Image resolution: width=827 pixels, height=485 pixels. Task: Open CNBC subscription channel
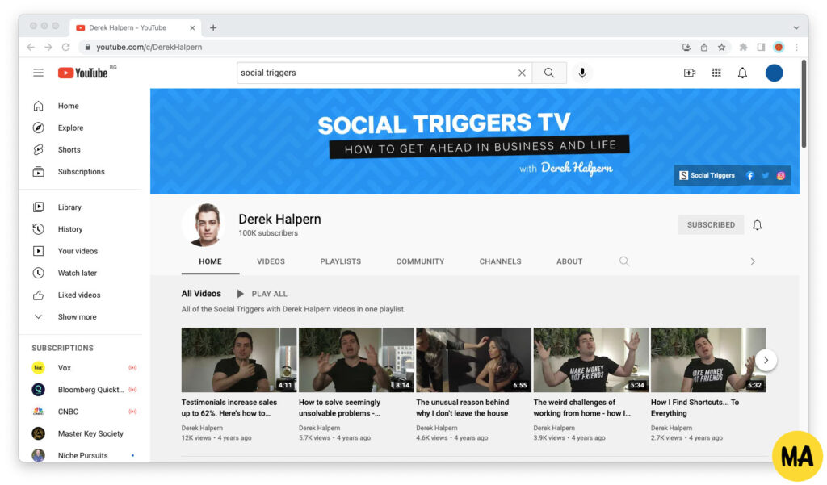(x=82, y=412)
